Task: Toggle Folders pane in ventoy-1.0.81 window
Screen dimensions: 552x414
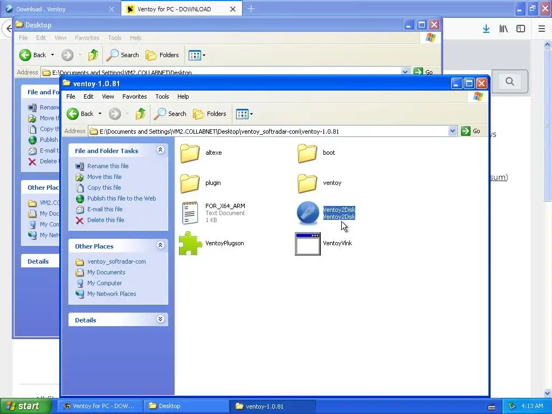Action: [x=210, y=114]
